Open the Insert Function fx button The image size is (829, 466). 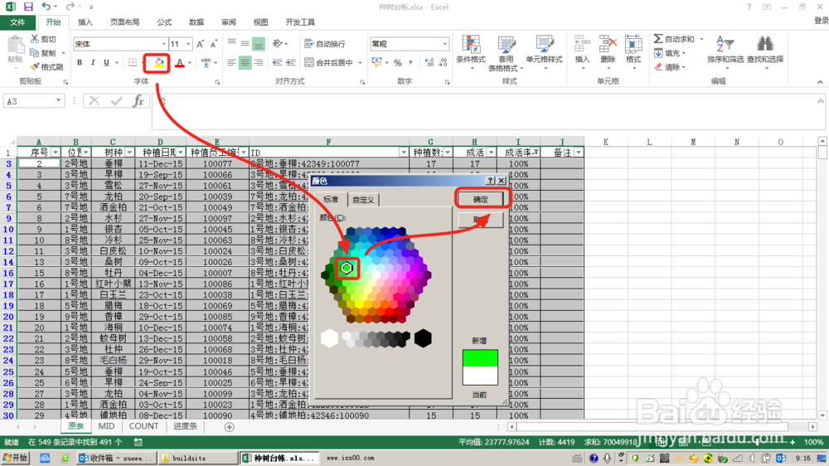tap(138, 101)
